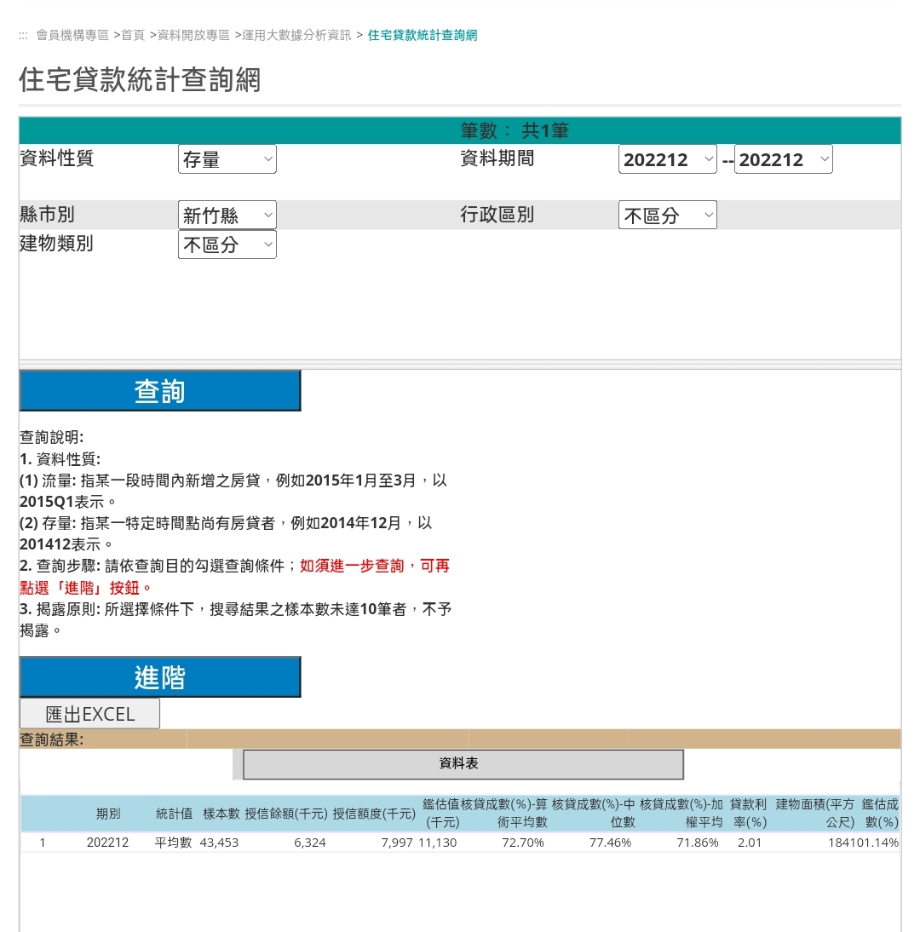920x932 pixels.
Task: Open 資料開放專區 breadcrumb link
Action: 194,35
